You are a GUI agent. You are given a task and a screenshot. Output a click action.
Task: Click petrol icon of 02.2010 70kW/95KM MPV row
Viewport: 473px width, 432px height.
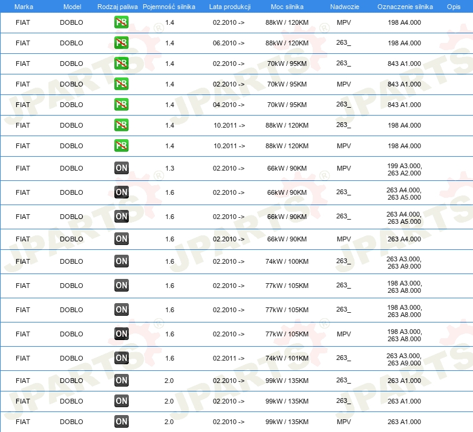pos(121,84)
